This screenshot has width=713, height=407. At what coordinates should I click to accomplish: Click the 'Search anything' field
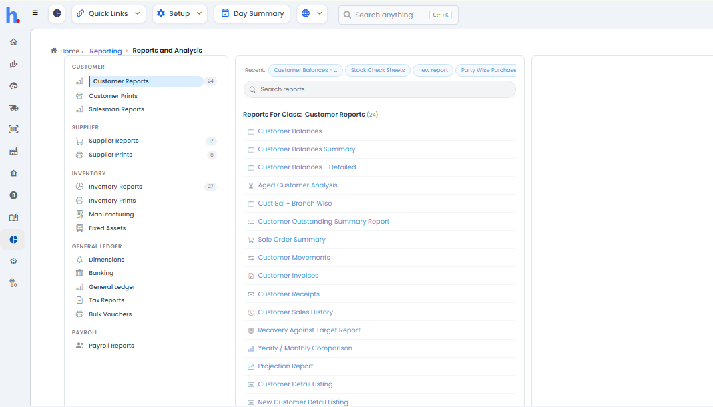coord(399,15)
